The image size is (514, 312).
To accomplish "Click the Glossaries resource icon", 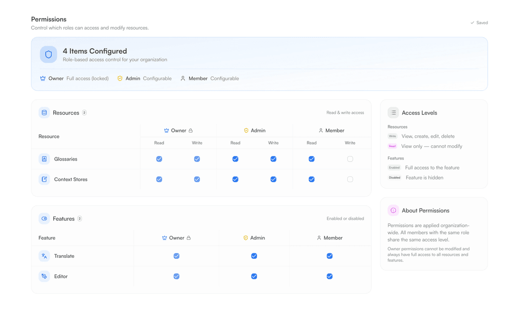I will [x=45, y=159].
